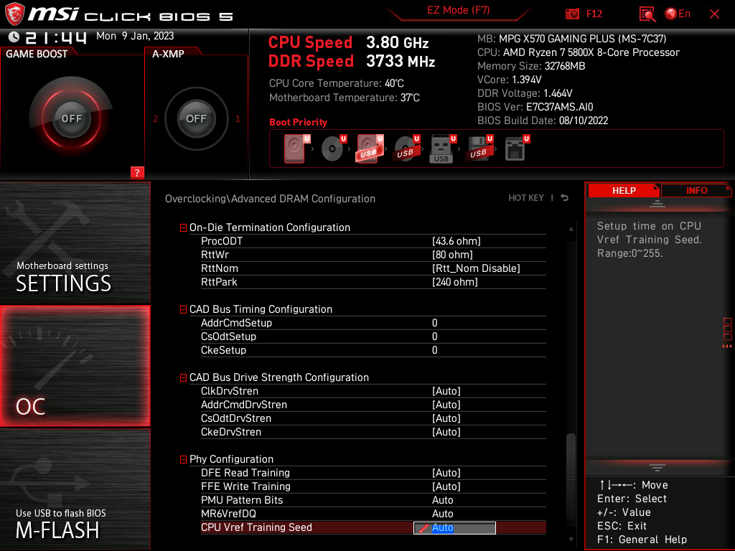Toggle the A-XMP profile knob
Viewport: 735px width, 551px height.
coord(196,118)
